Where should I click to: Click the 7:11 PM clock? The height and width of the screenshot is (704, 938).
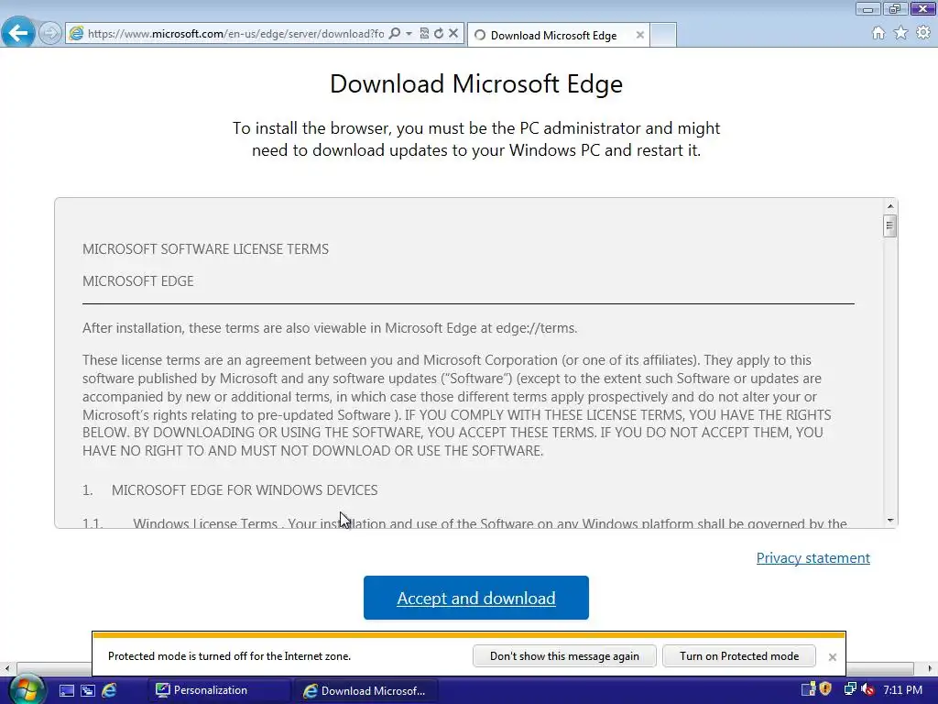[x=902, y=689]
